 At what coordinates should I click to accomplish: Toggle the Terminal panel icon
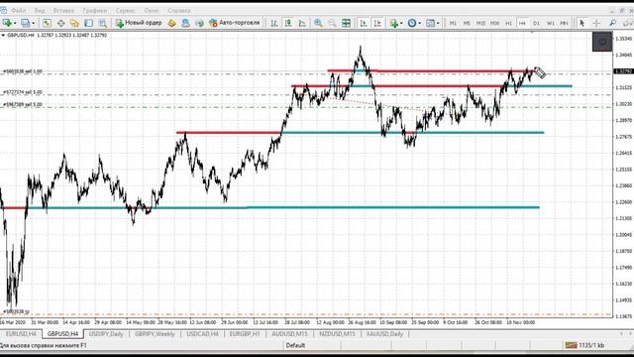click(88, 23)
